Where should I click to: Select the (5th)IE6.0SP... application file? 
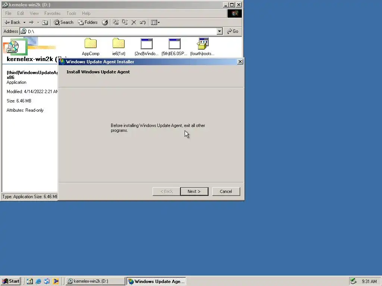coord(175,47)
